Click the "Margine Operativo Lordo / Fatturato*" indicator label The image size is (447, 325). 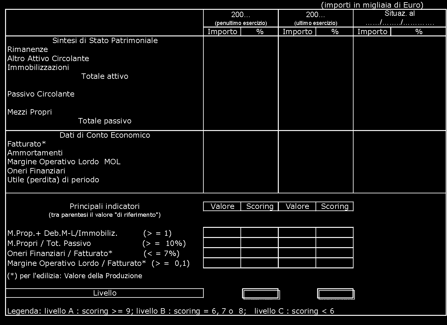click(77, 263)
